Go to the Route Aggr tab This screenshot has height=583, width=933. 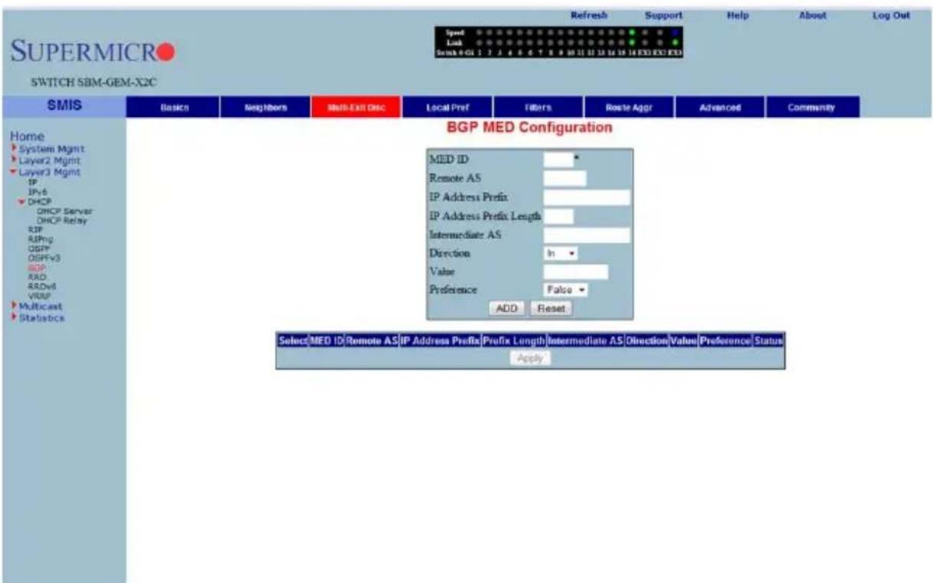point(630,108)
